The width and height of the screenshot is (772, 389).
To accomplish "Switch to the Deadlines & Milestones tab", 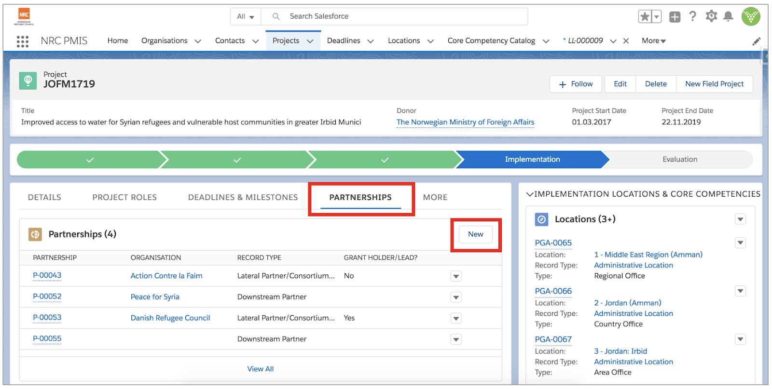I will click(x=243, y=197).
